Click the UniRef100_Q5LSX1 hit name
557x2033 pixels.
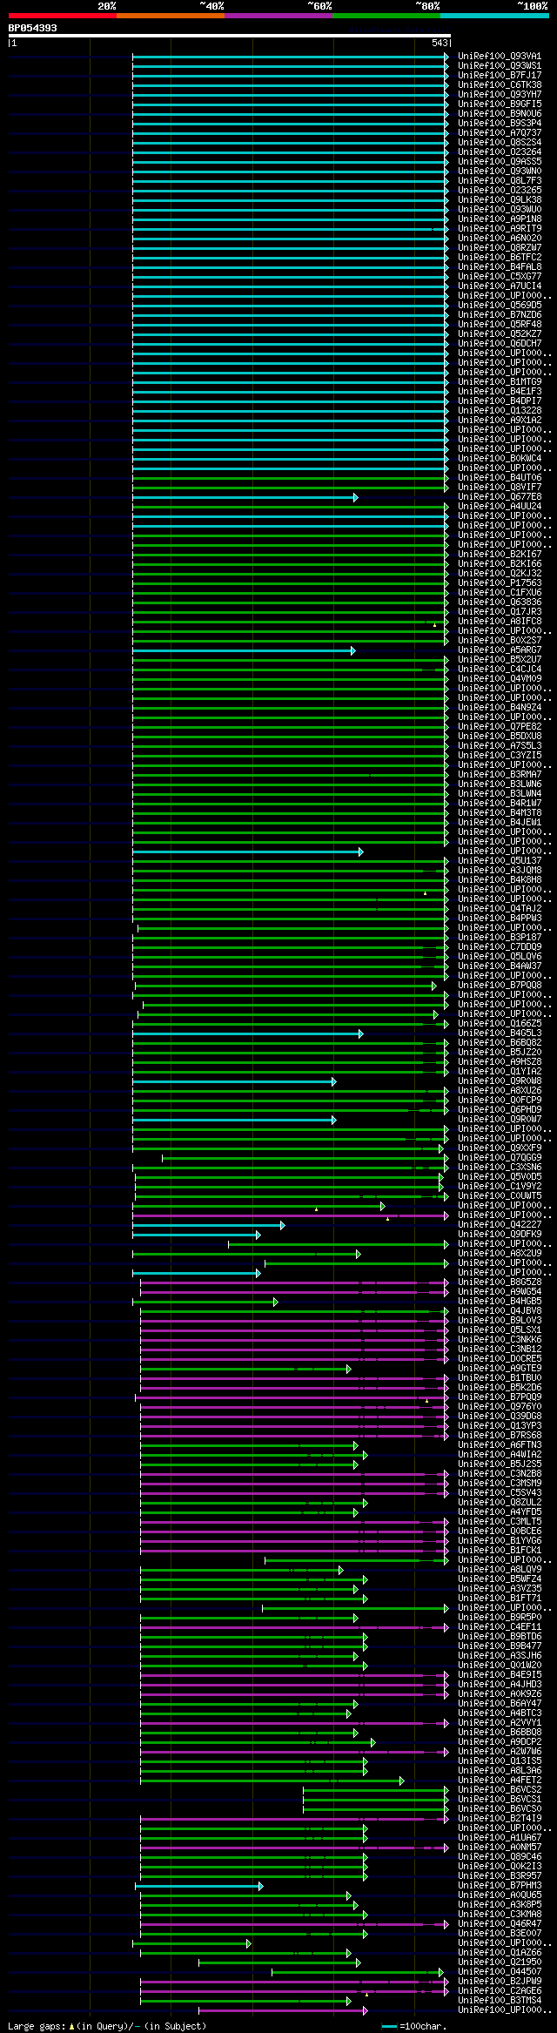[500, 1330]
